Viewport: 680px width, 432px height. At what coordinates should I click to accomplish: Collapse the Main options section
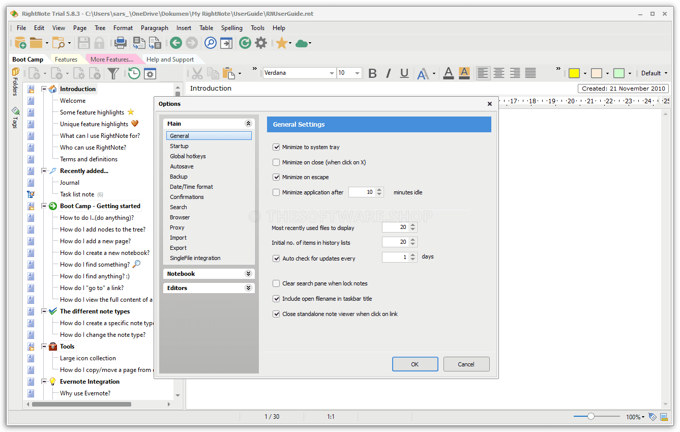point(248,124)
